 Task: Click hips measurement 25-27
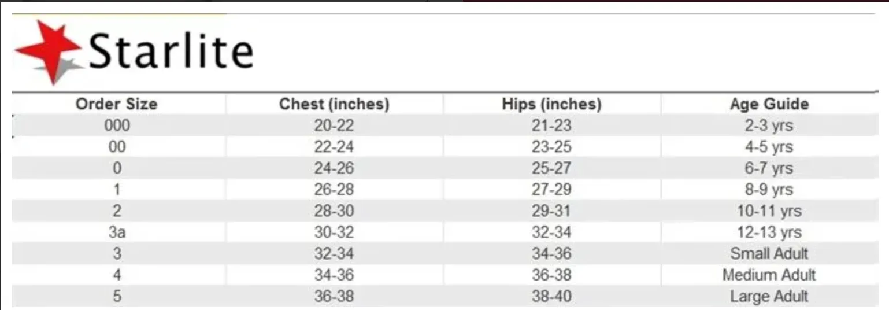tap(551, 168)
